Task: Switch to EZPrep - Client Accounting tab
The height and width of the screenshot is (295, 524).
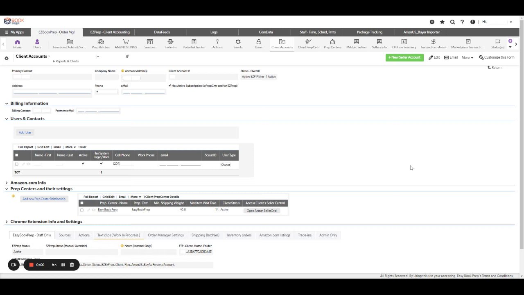Action: pos(110,32)
